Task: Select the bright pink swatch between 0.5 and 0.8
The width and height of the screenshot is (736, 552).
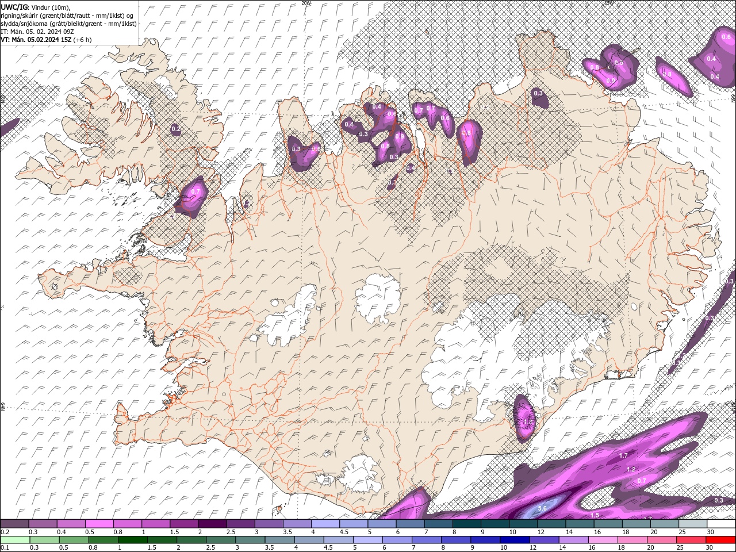Action: click(99, 524)
